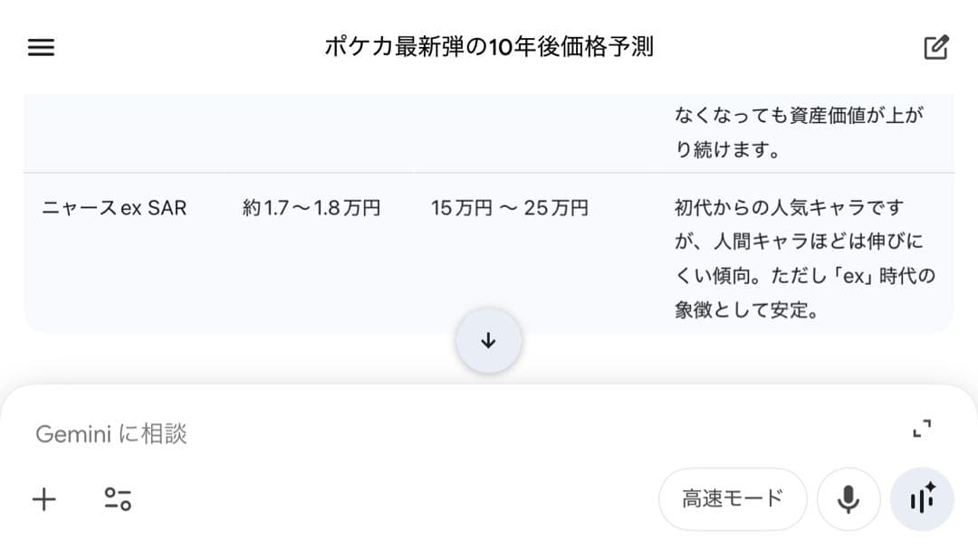This screenshot has width=978, height=550.
Task: Activate voice input with the microphone icon
Action: click(848, 498)
